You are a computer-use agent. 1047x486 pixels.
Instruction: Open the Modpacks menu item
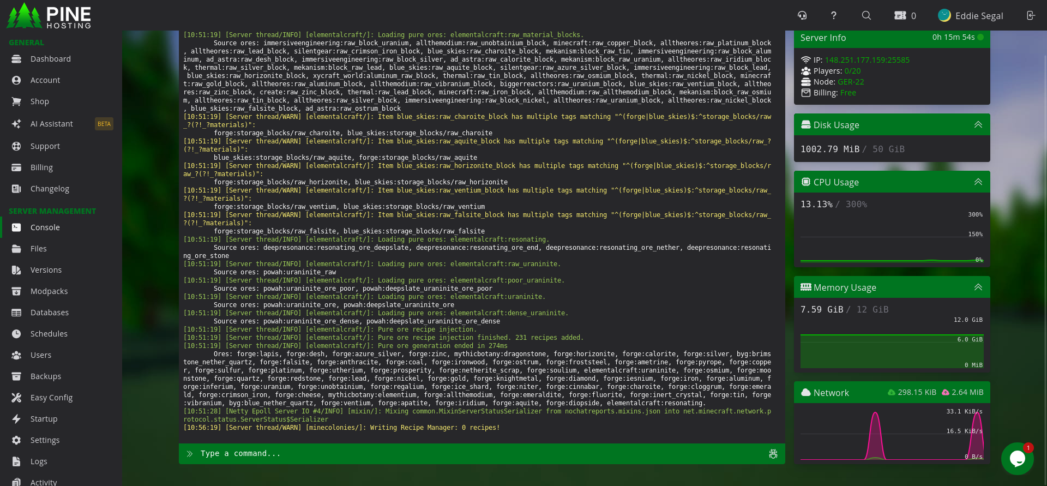(x=49, y=291)
